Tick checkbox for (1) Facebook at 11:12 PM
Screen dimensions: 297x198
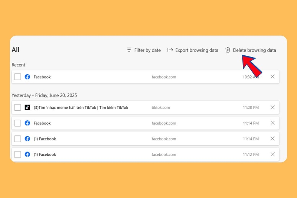tap(17, 155)
